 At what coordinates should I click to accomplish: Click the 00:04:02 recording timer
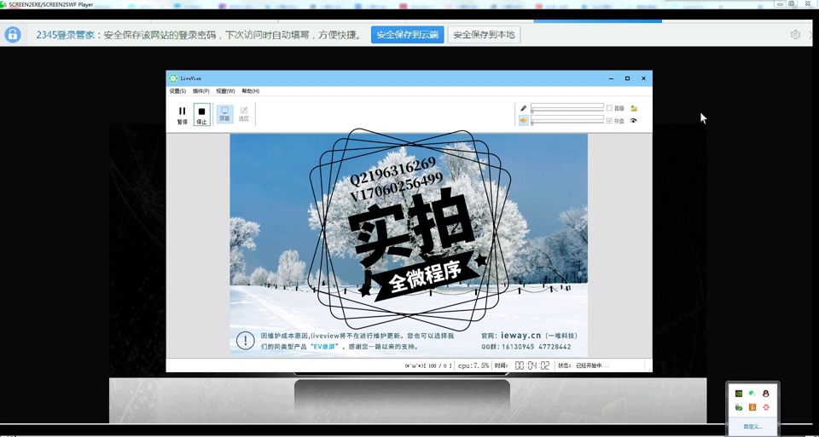tap(532, 365)
